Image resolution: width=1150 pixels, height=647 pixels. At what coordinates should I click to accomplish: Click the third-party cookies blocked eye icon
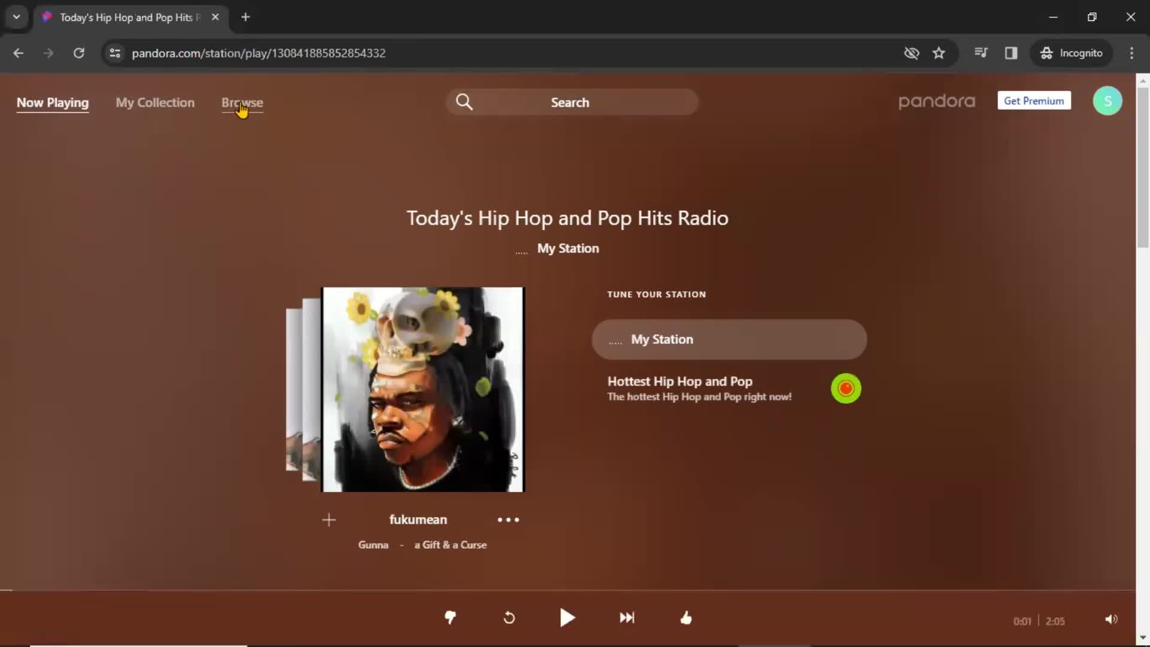[912, 53]
